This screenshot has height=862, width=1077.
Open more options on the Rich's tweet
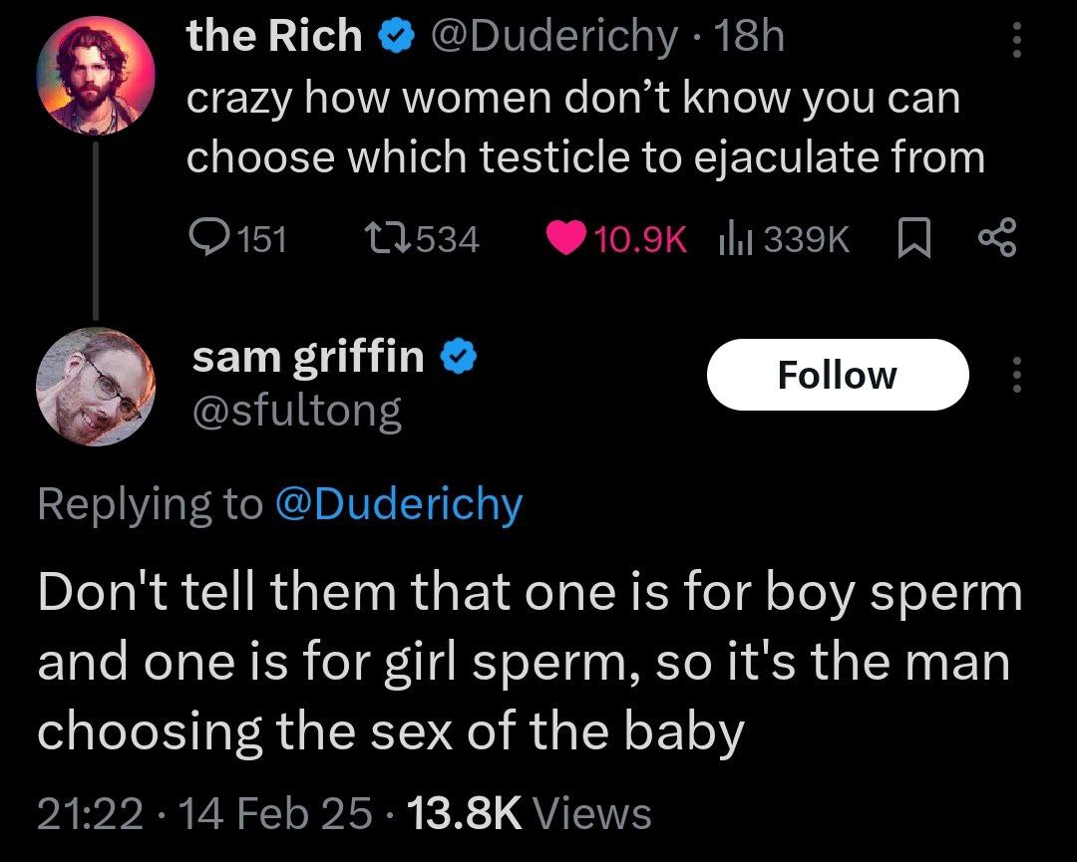(1017, 39)
